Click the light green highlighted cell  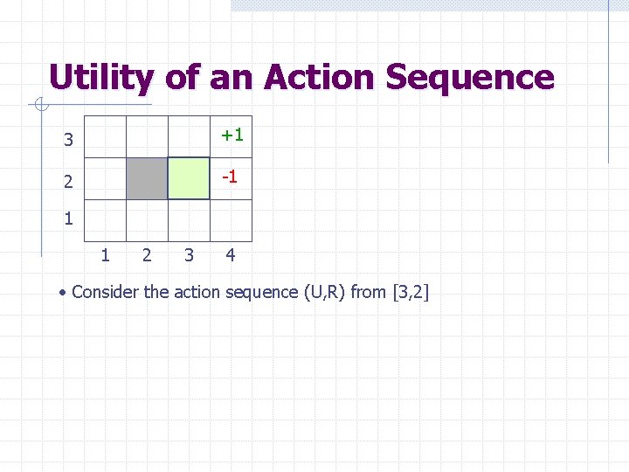click(x=189, y=178)
